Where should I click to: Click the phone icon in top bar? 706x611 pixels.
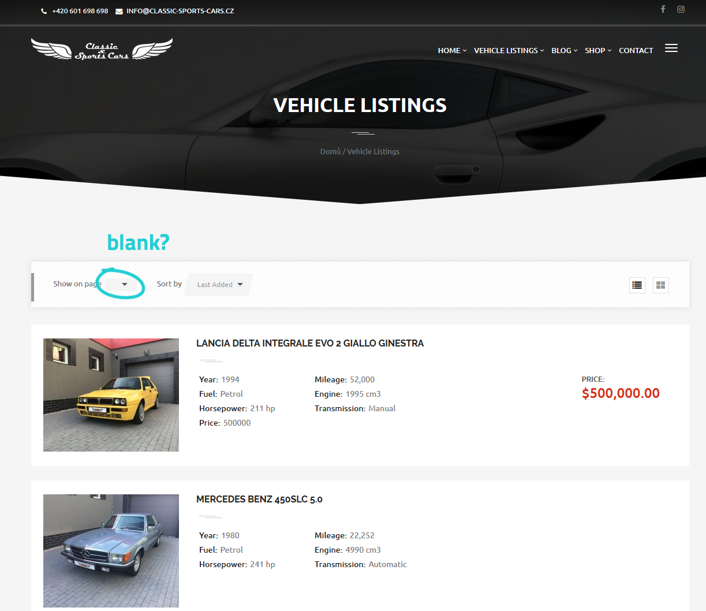tap(44, 12)
